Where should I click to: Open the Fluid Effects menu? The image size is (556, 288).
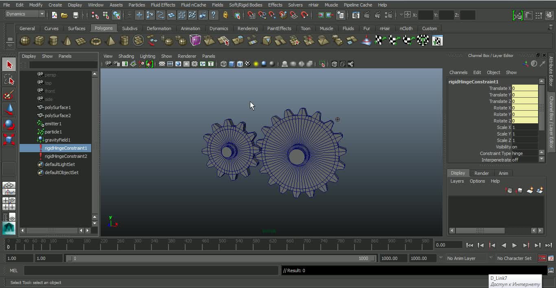pyautogui.click(x=163, y=5)
